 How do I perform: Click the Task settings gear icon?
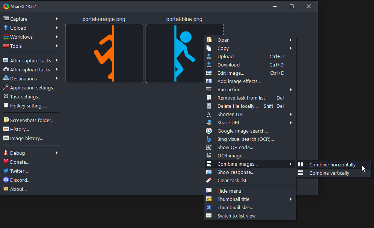[x=6, y=97]
